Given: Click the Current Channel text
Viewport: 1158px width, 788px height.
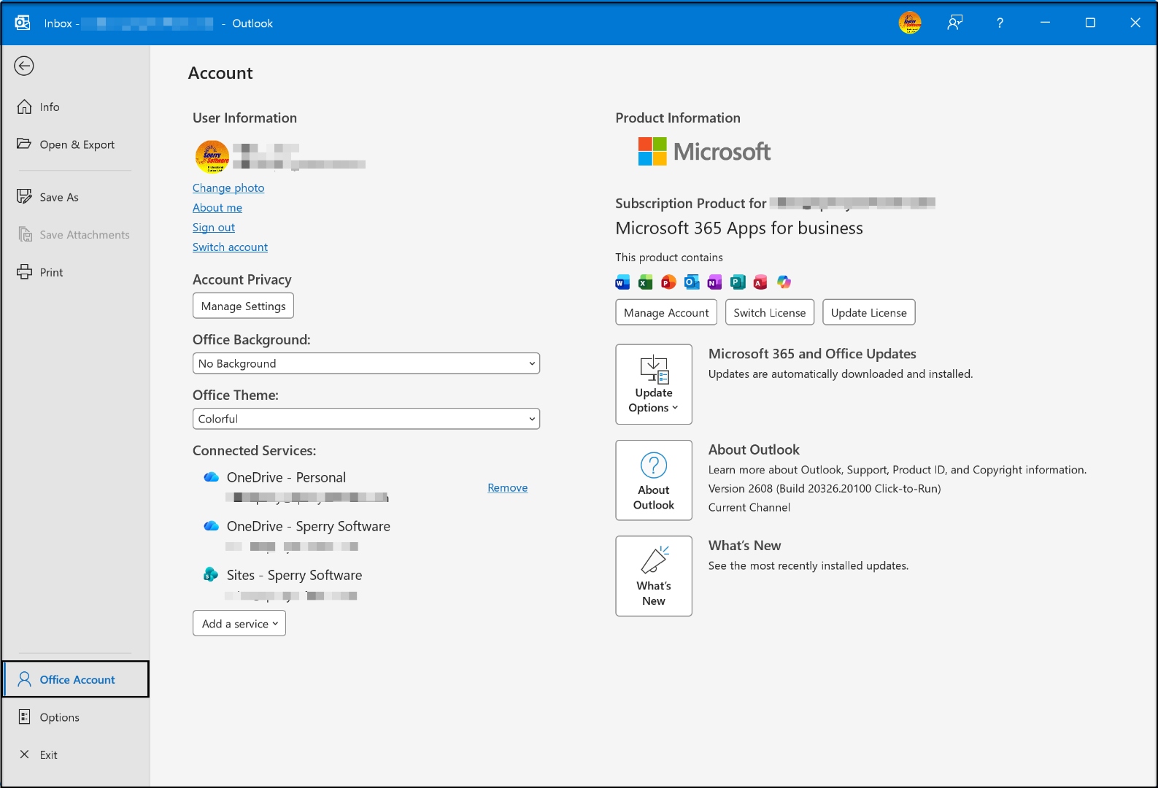Looking at the screenshot, I should (x=749, y=508).
